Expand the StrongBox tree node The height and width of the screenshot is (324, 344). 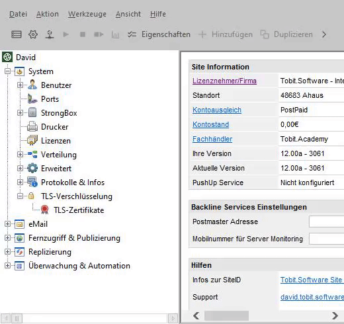point(20,113)
